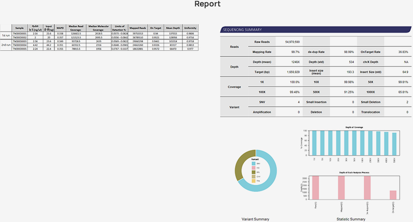
Task: Click the 1st run row label
Action: pyautogui.click(x=6, y=36)
